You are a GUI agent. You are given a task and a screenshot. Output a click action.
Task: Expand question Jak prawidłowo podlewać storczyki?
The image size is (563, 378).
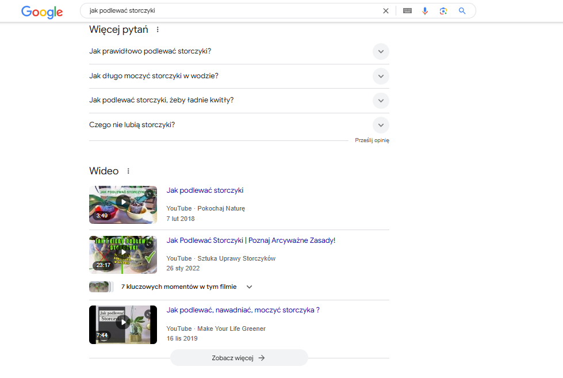coord(381,51)
